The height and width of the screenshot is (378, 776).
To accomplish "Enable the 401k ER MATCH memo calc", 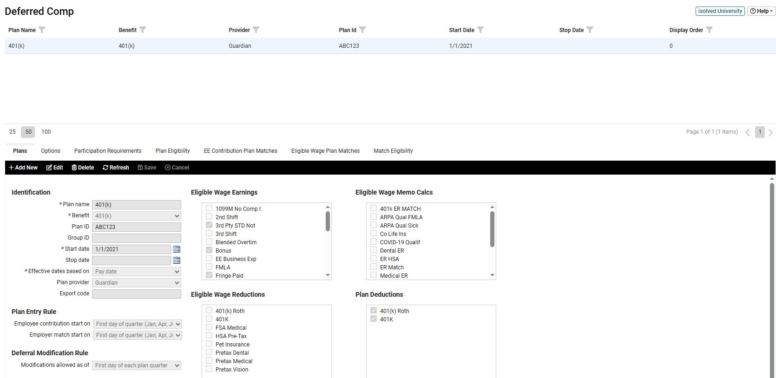I will click(x=374, y=209).
